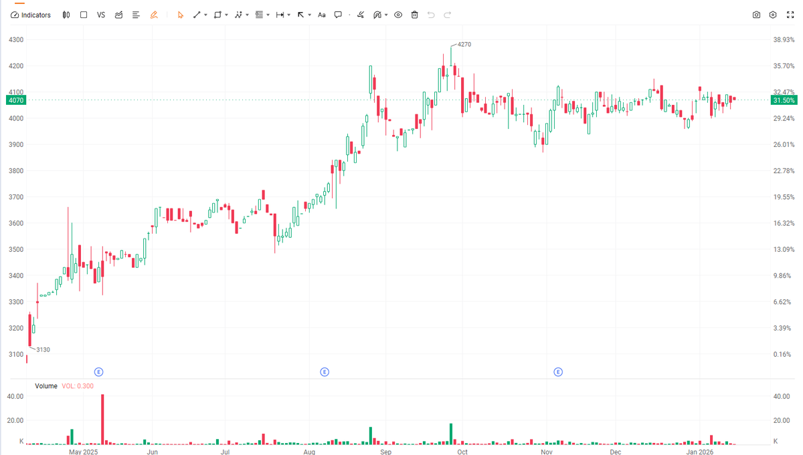Viewport: 803px width, 455px height.
Task: Click the earnings E marker near November
Action: pos(558,371)
